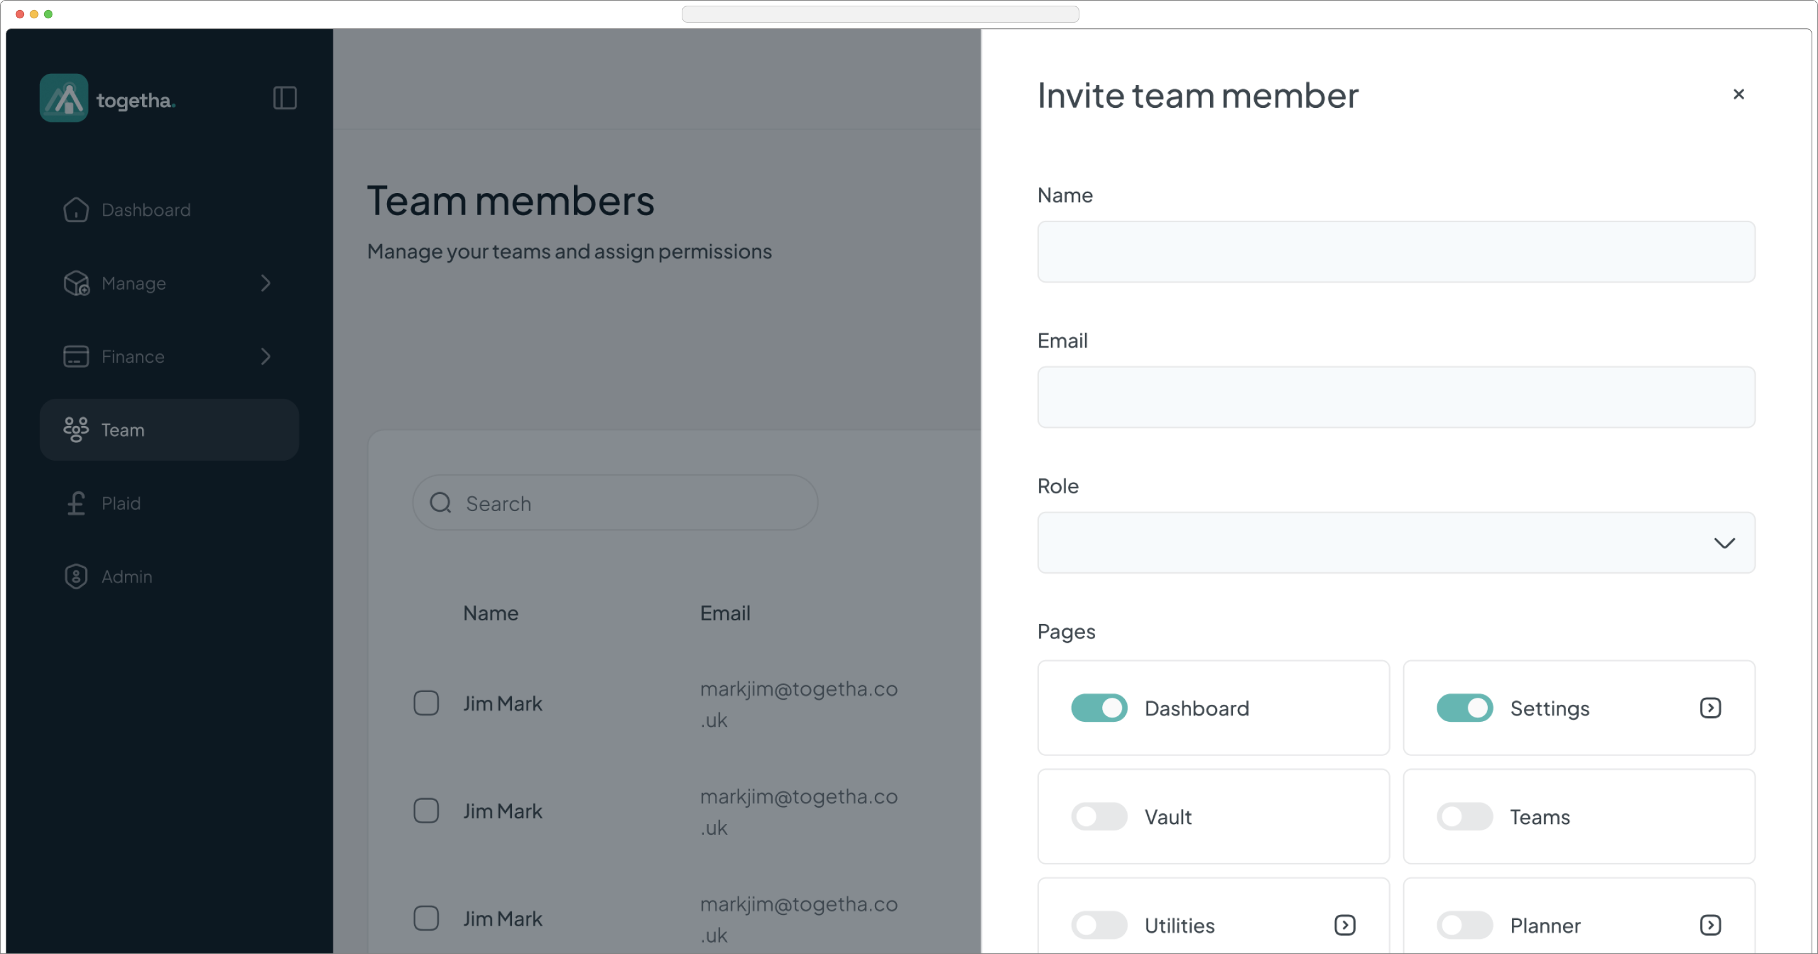Check the second Jim Mark row checkbox
This screenshot has width=1818, height=954.
[x=426, y=811]
